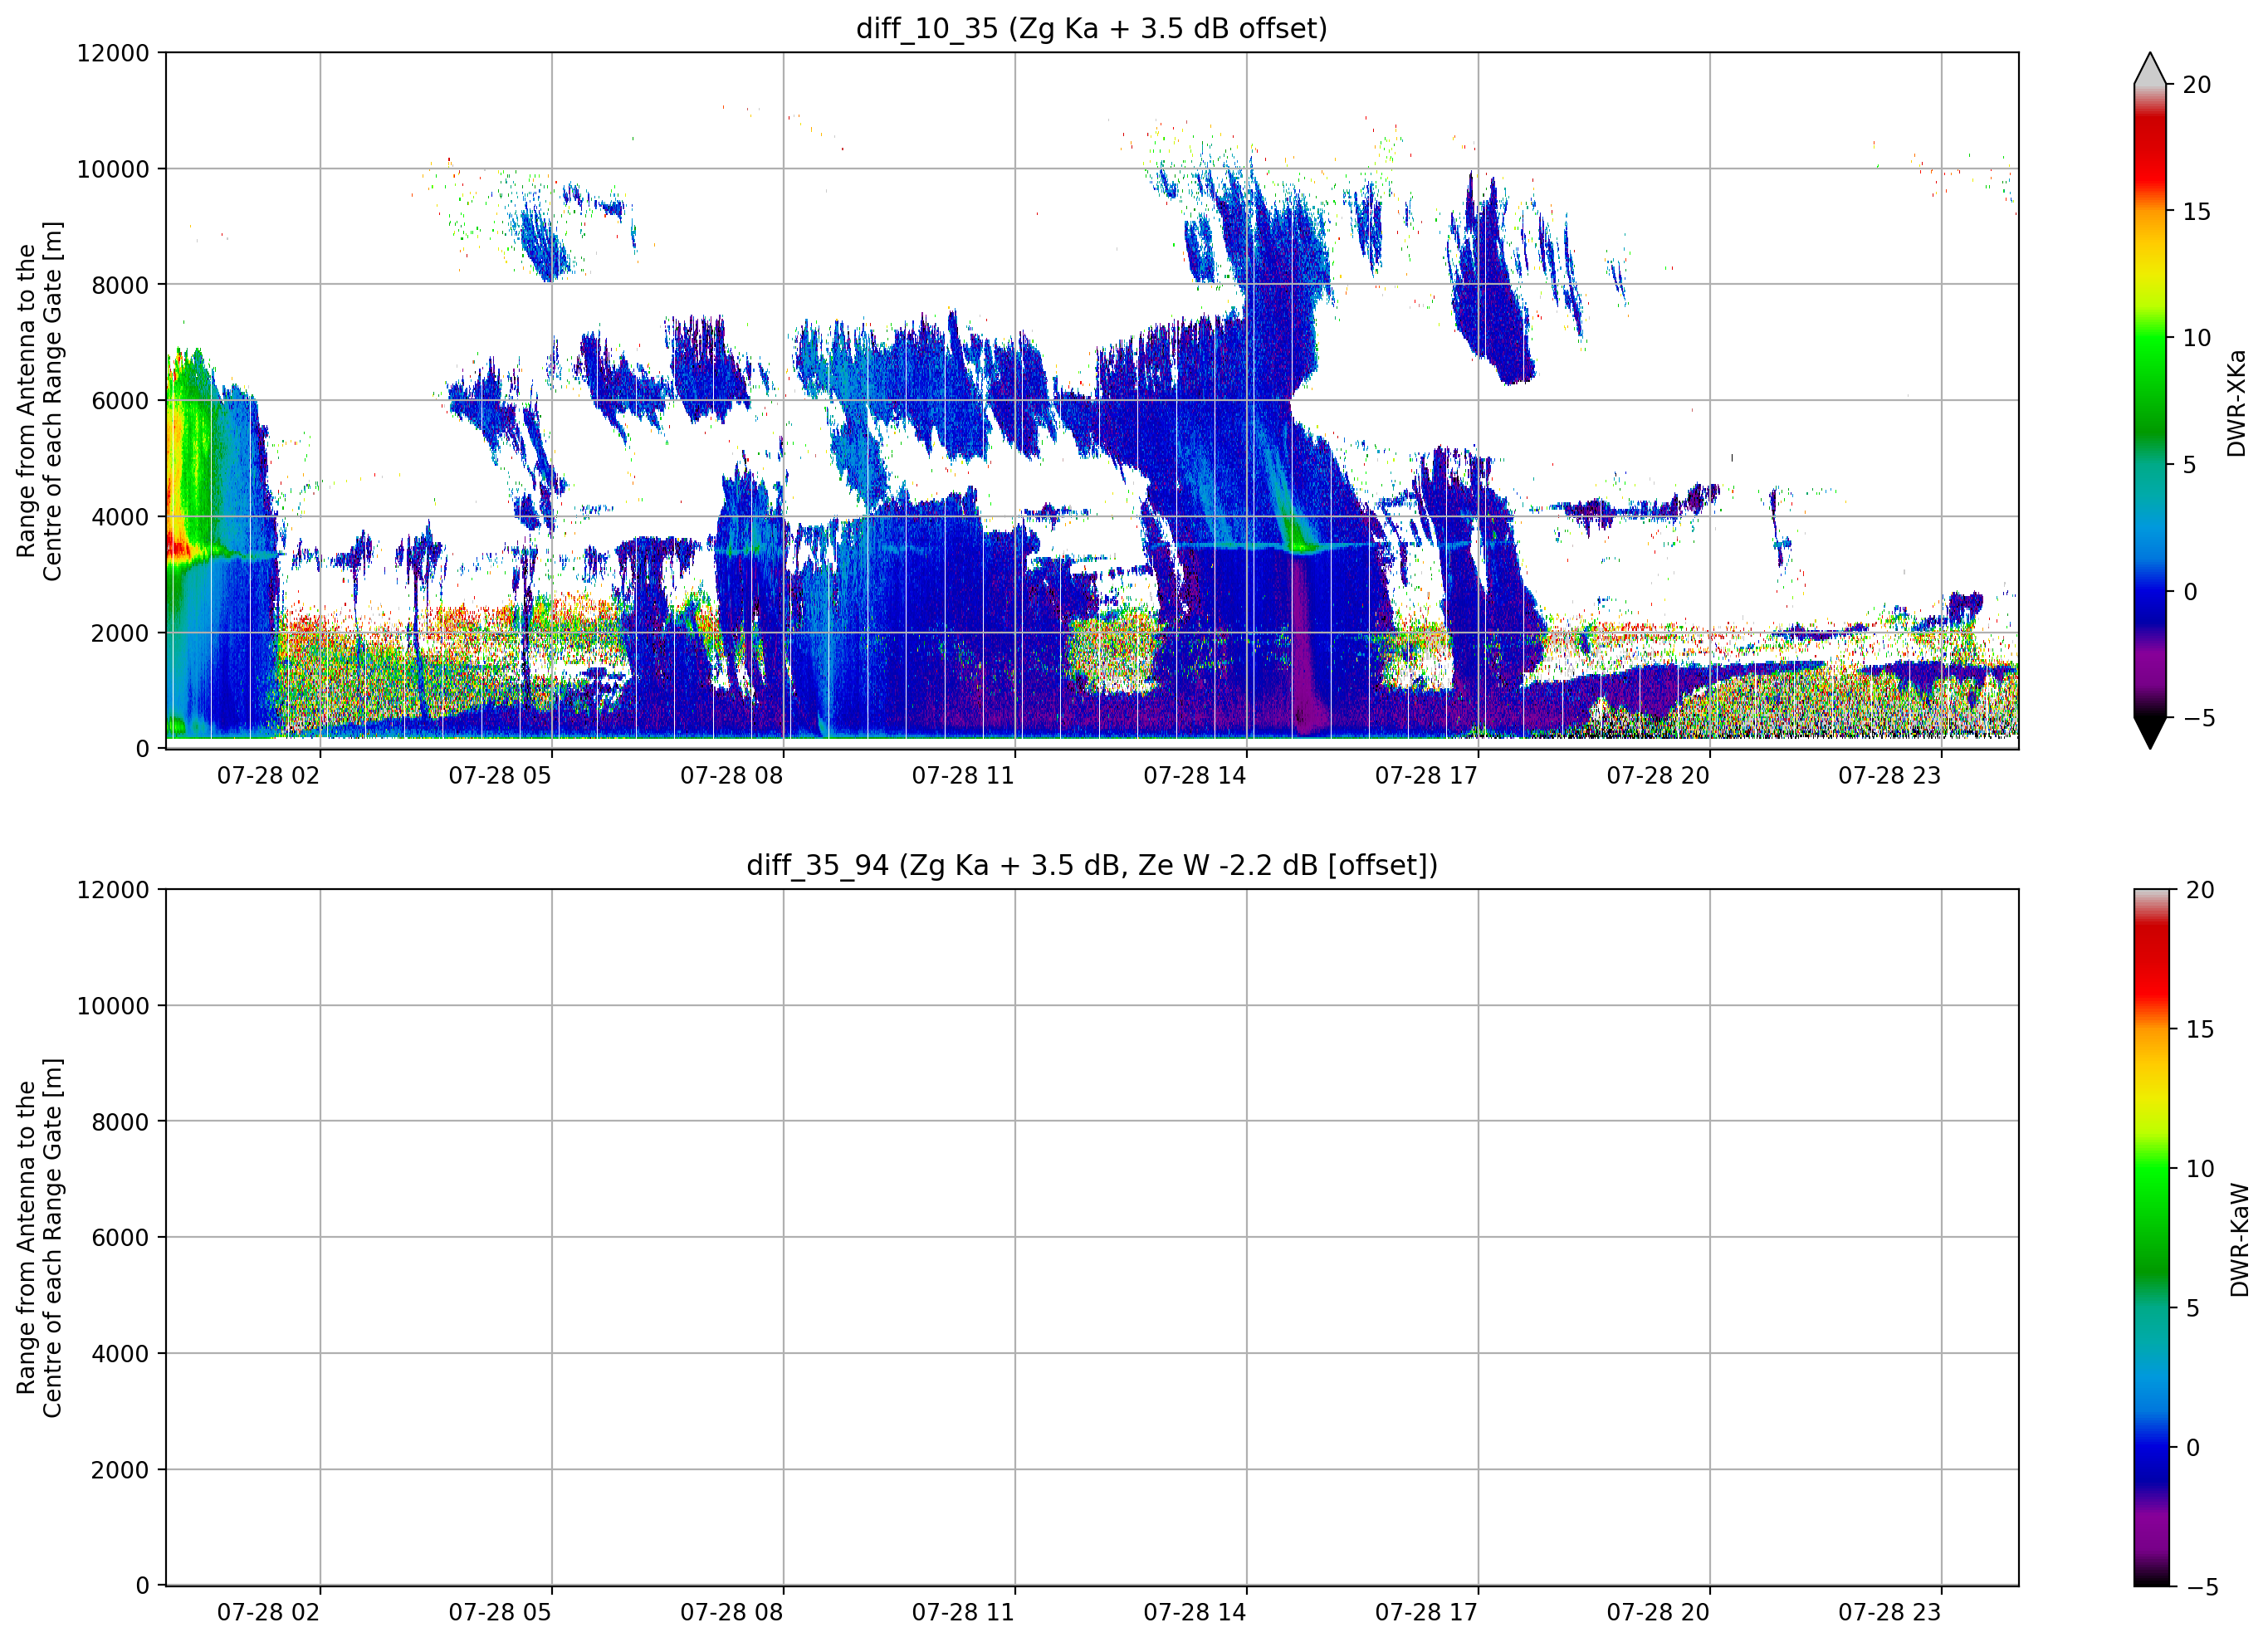Click the DWR-KaW colorbar label
The height and width of the screenshot is (1642, 2268).
(2239, 1240)
